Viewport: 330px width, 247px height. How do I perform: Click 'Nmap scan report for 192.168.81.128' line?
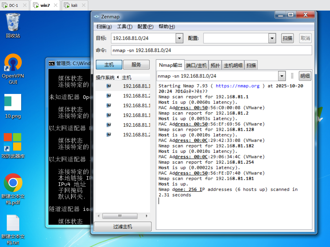tap(206, 129)
